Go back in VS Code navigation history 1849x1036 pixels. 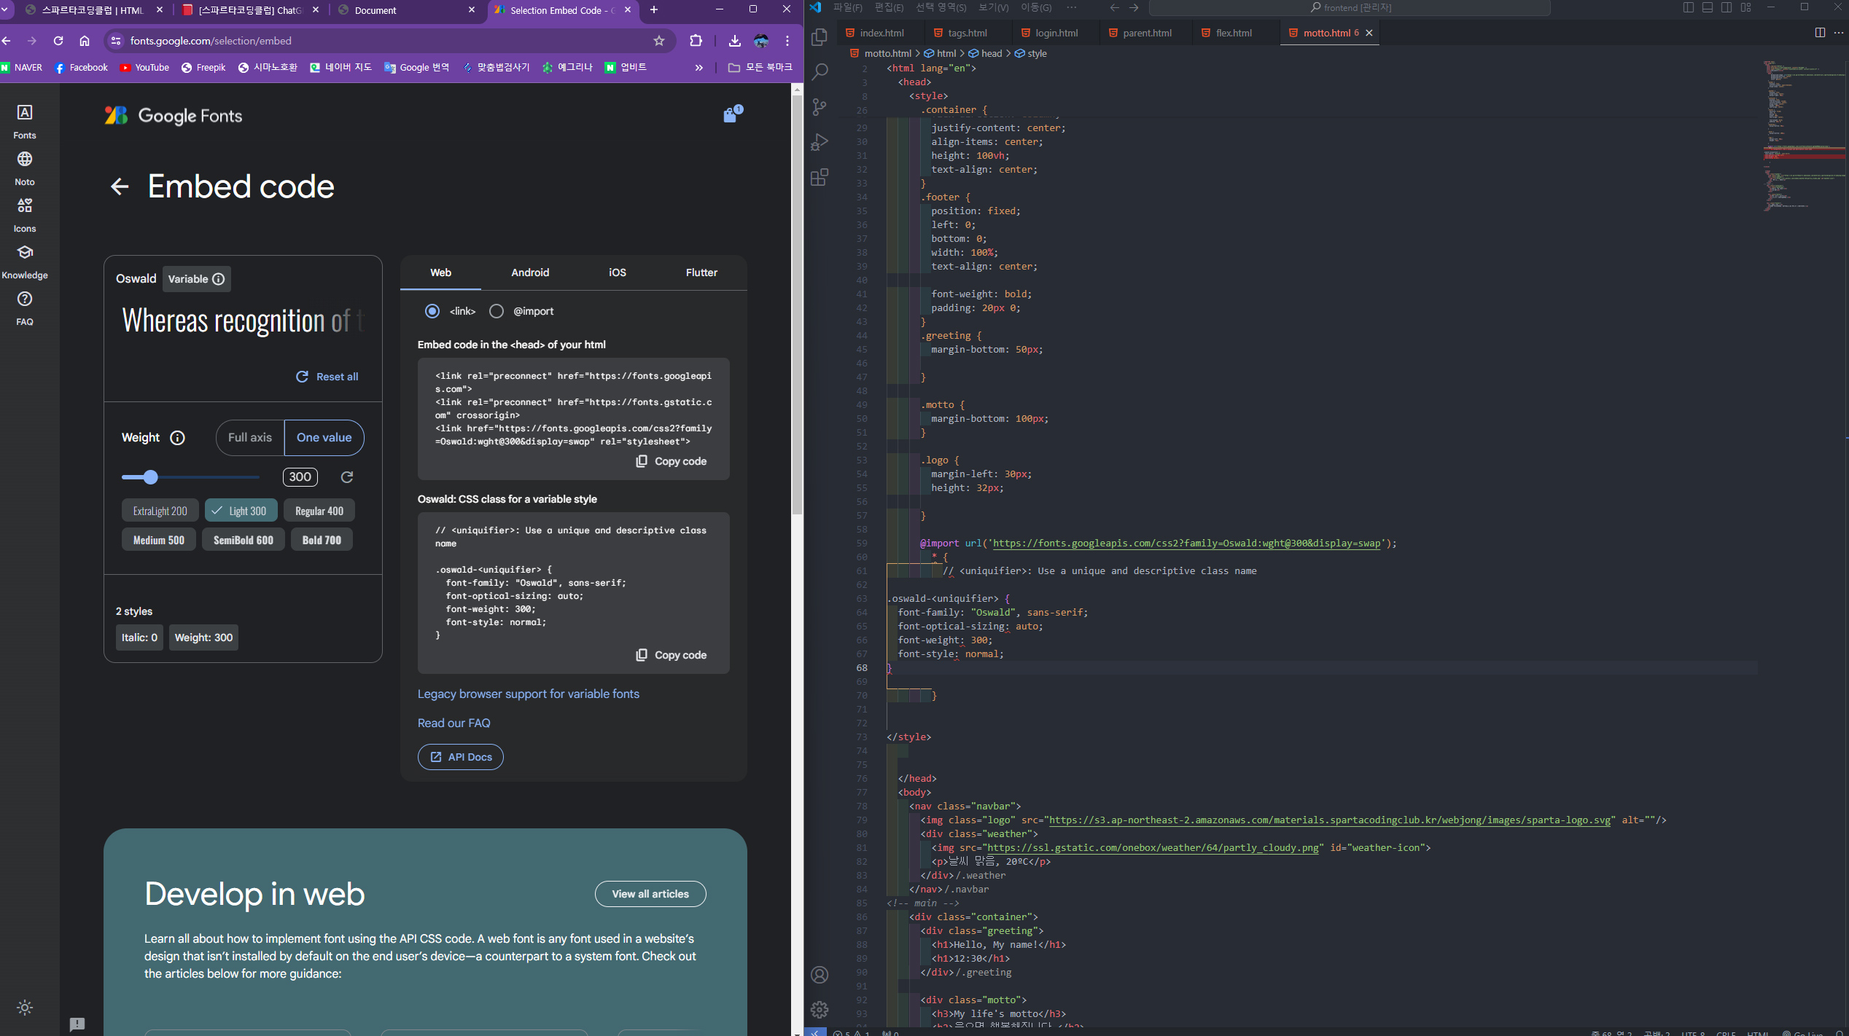pyautogui.click(x=1115, y=7)
